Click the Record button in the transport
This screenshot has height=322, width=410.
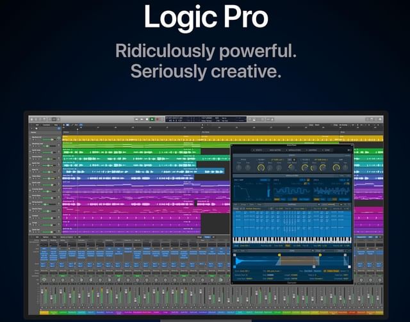click(x=158, y=119)
